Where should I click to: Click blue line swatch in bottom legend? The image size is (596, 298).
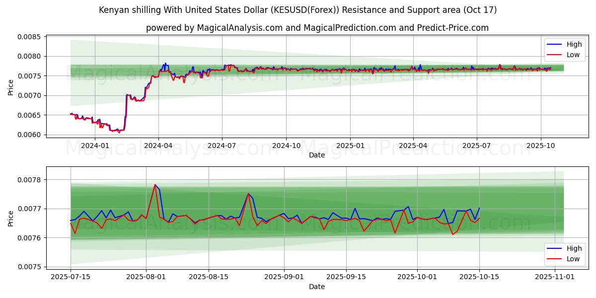[554, 248]
